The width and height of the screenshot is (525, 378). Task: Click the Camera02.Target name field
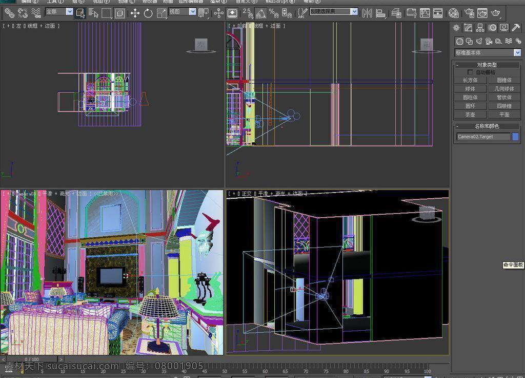click(x=483, y=137)
